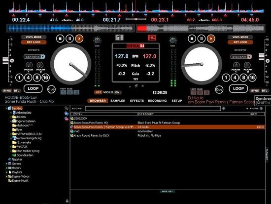Set a 1-beat loop on right deck
This screenshot has width=271, height=204.
point(226,78)
